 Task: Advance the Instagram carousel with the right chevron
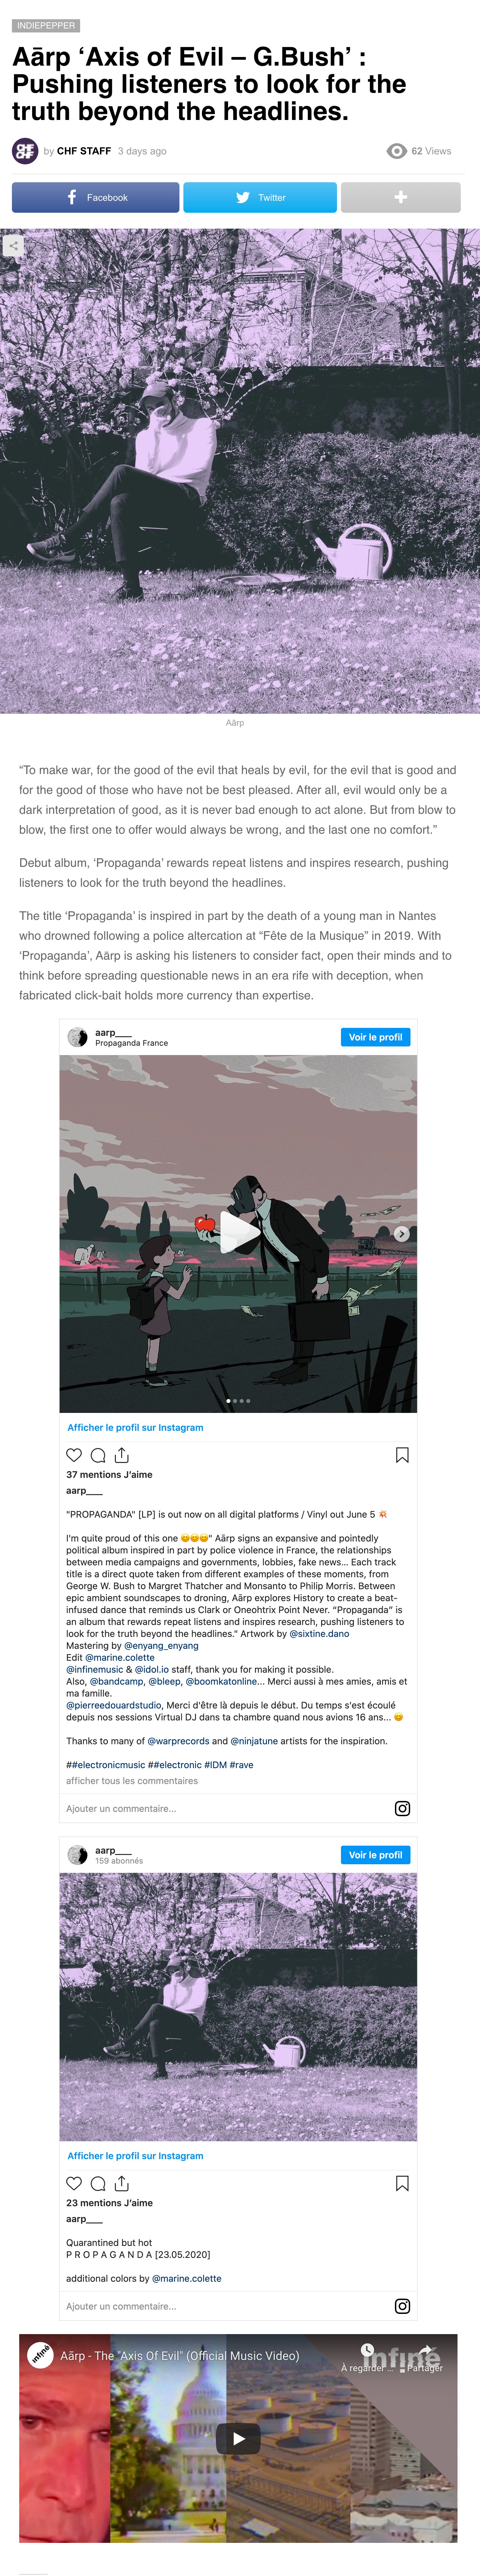401,1234
